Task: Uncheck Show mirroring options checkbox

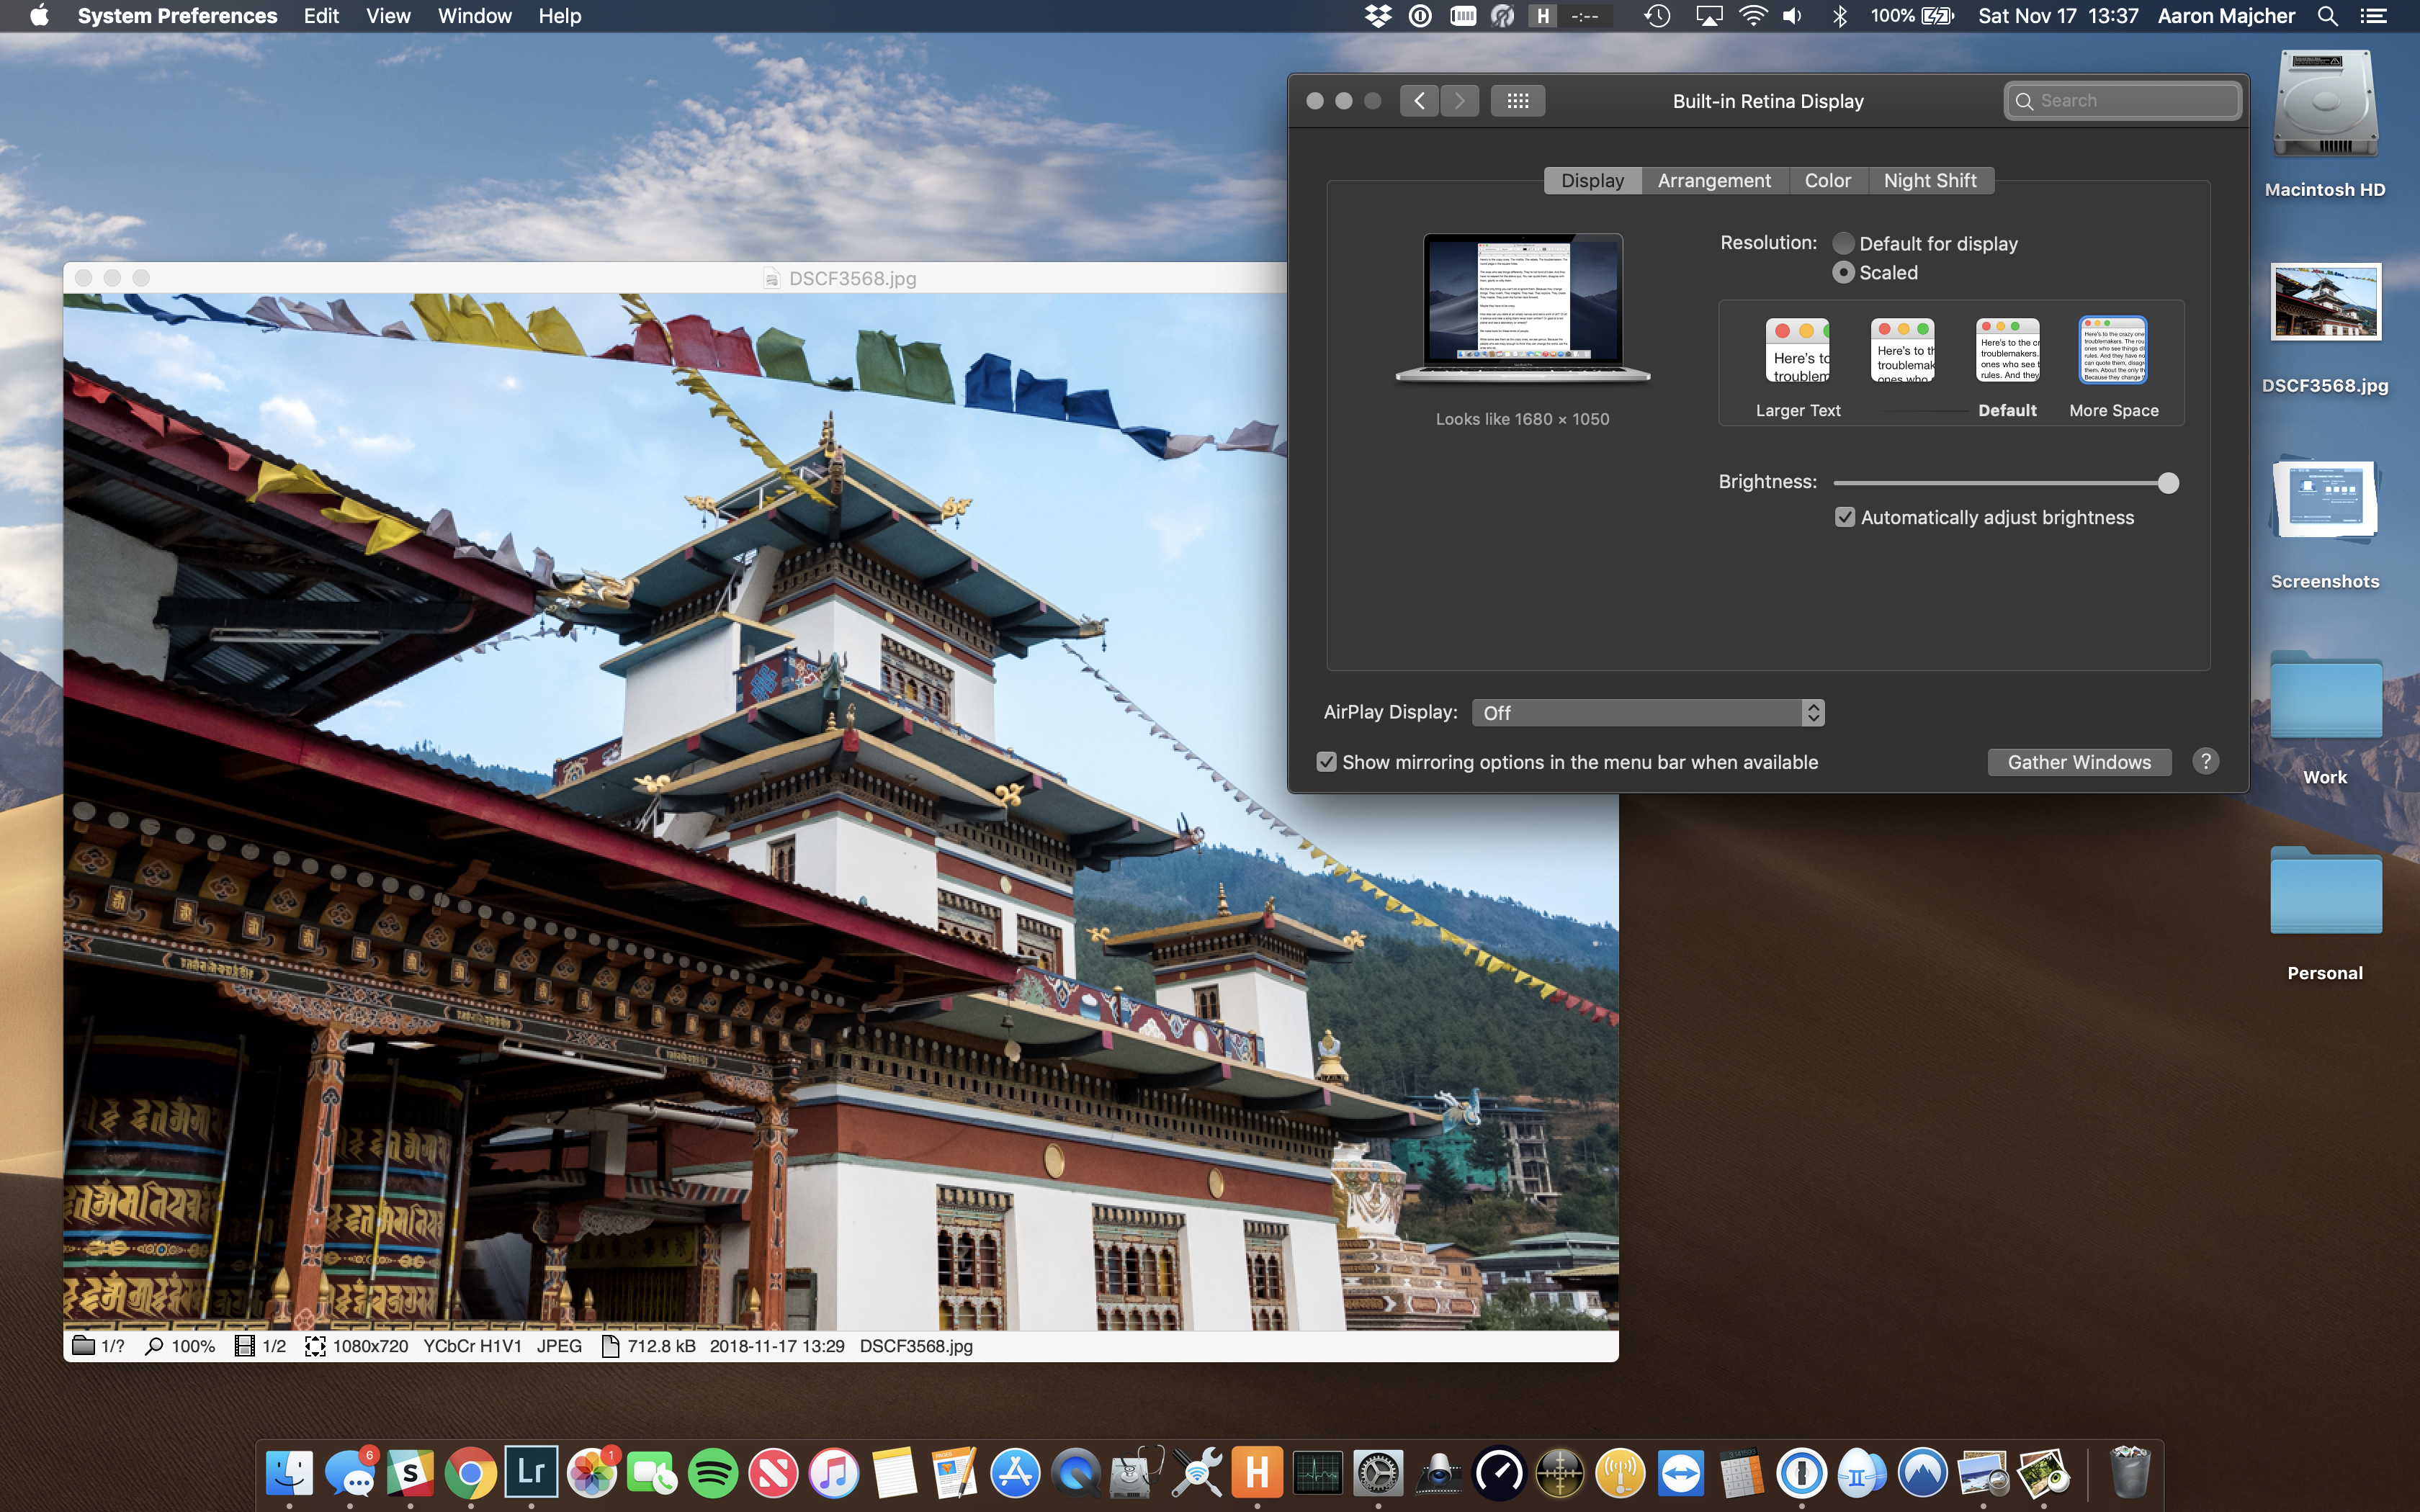Action: pos(1326,762)
